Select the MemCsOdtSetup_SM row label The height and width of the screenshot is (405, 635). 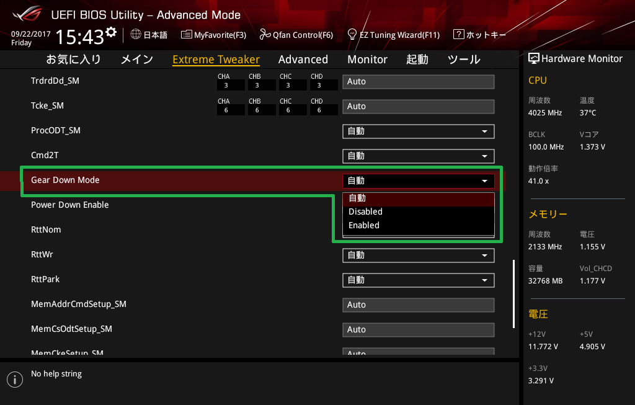tap(72, 329)
